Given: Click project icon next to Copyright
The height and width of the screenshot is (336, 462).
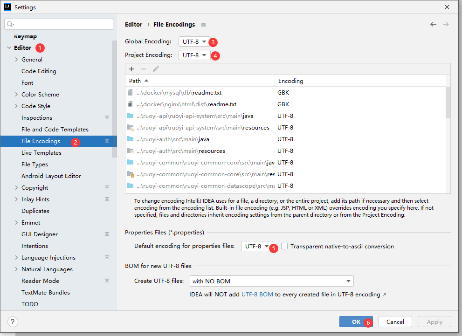Looking at the screenshot, I should click(107, 188).
